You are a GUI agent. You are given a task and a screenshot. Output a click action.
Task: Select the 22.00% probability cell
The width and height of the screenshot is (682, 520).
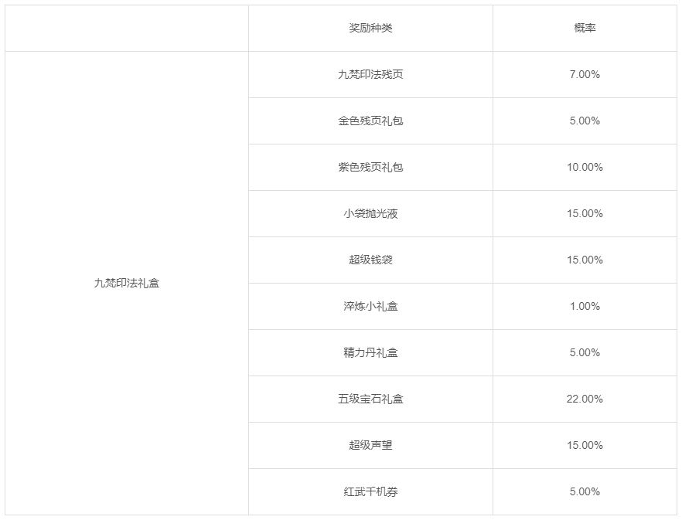585,399
